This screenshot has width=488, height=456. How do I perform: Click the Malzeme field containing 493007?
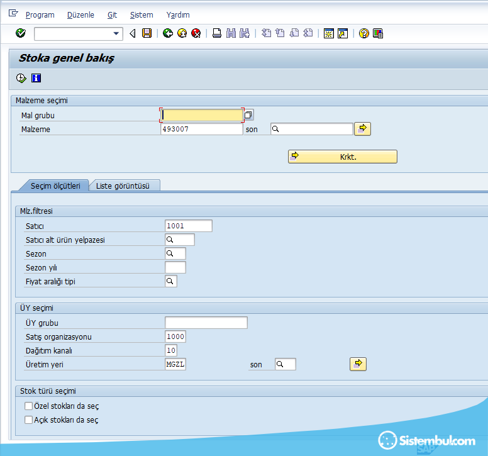[x=202, y=129]
